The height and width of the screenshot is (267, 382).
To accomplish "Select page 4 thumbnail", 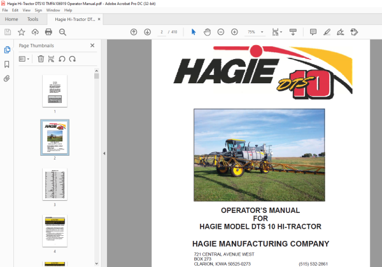I will tap(55, 231).
